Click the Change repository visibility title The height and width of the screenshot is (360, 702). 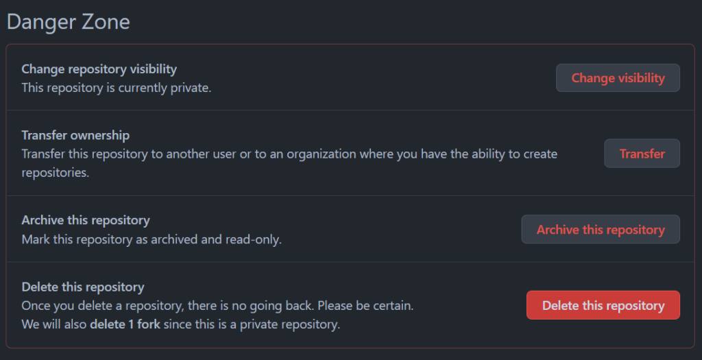tap(99, 69)
